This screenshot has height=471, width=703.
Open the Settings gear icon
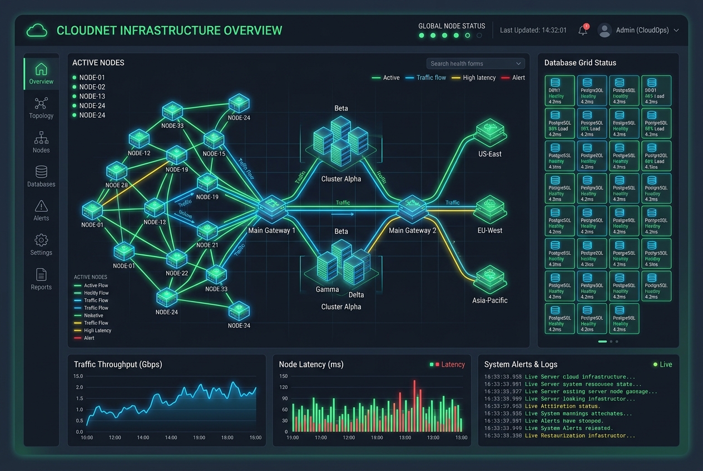click(41, 240)
